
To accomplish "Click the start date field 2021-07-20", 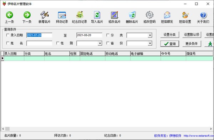I will pos(39,35).
